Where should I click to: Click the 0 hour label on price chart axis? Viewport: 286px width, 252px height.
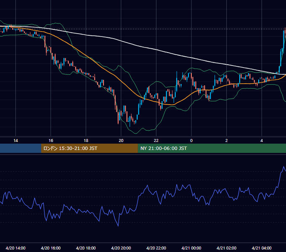[191, 141]
